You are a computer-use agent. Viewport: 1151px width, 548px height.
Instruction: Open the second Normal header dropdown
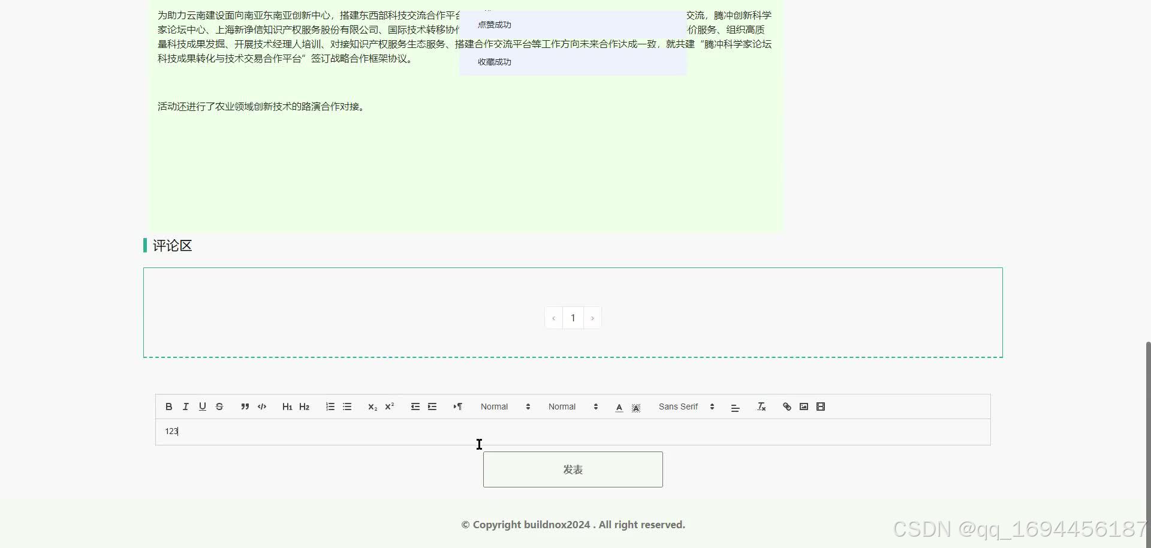click(x=573, y=407)
